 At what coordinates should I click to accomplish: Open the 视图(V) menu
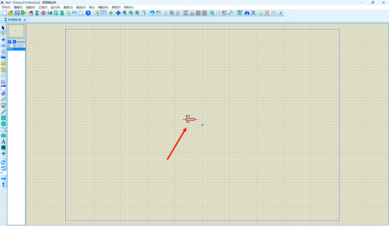(31, 8)
